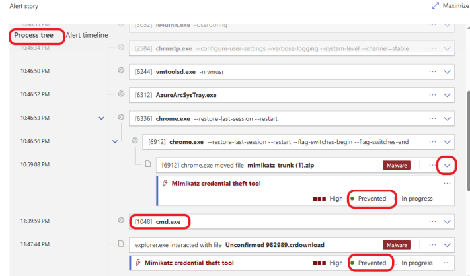
Task: Click the 11:39:59 PM timestamp
Action: [x=35, y=221]
